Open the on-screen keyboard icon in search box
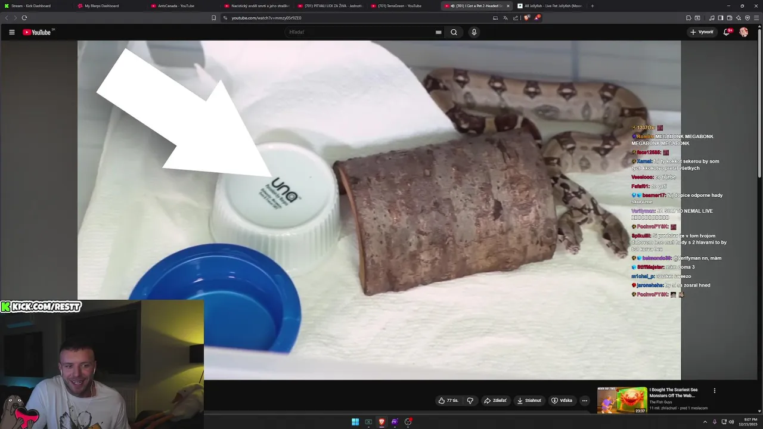763x429 pixels. click(x=439, y=32)
